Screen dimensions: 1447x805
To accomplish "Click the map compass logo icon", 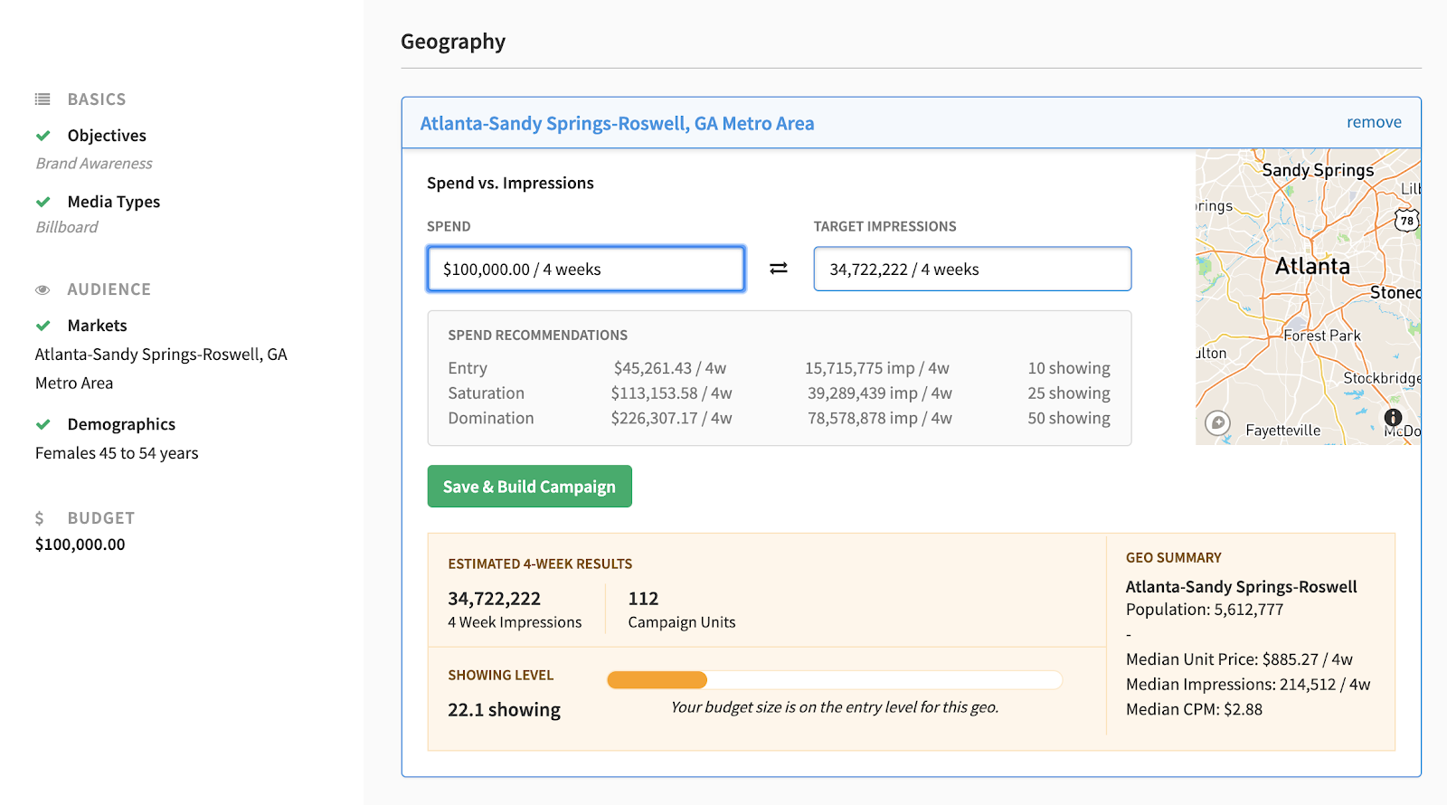I will pyautogui.click(x=1218, y=422).
